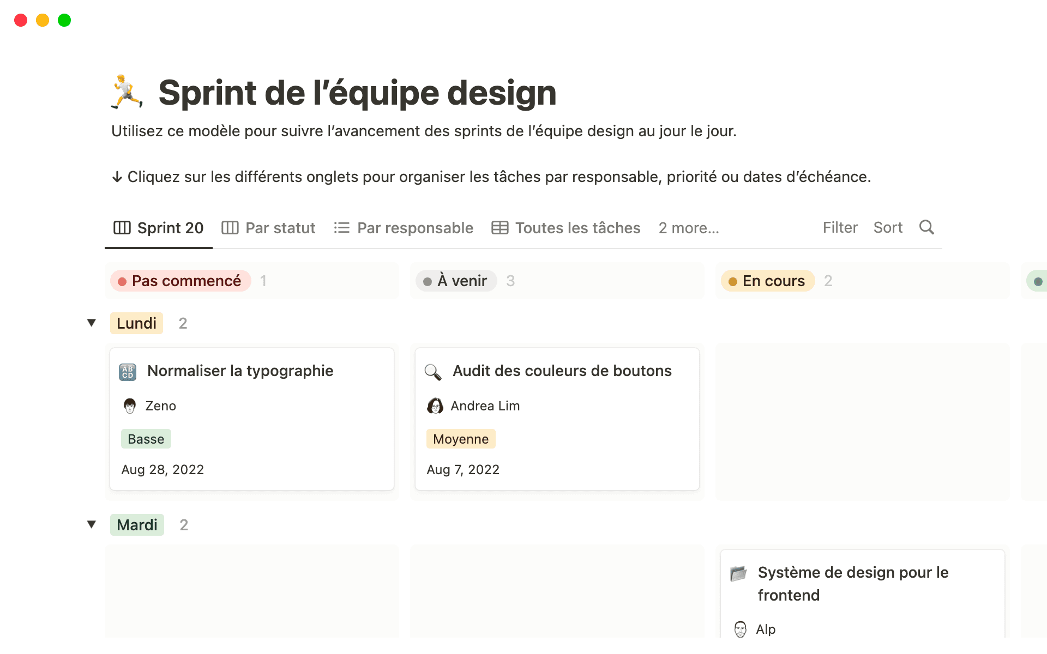The image size is (1047, 654).
Task: Click the En cours status label
Action: [767, 281]
